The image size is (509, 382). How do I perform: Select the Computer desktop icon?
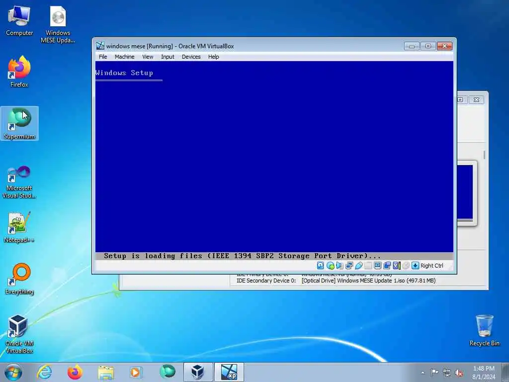pos(19,21)
